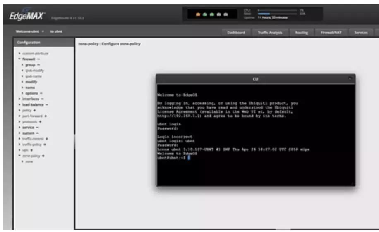Screen dimensions: 379x232
Task: Expand the interfaces tree node
Action: click(x=19, y=99)
